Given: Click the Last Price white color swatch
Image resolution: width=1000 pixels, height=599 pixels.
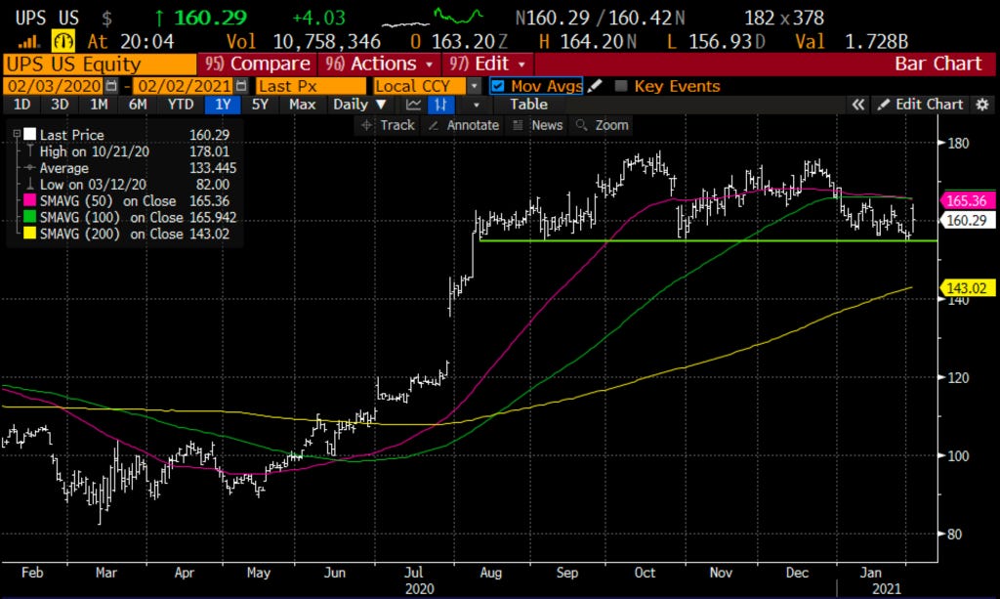Looking at the screenshot, I should click(x=30, y=134).
